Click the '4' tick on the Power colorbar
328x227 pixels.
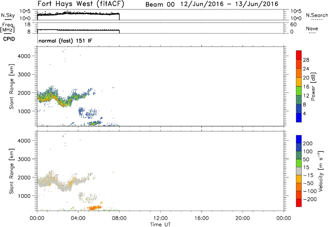(x=304, y=114)
